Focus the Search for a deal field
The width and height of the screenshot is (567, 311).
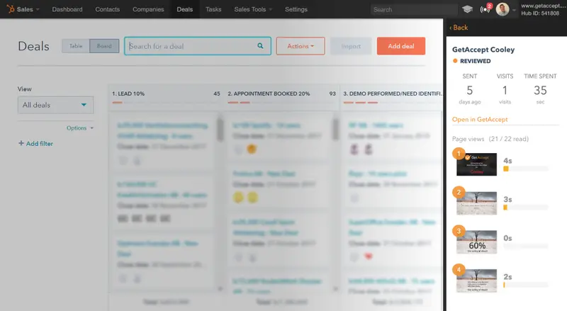[x=198, y=46]
